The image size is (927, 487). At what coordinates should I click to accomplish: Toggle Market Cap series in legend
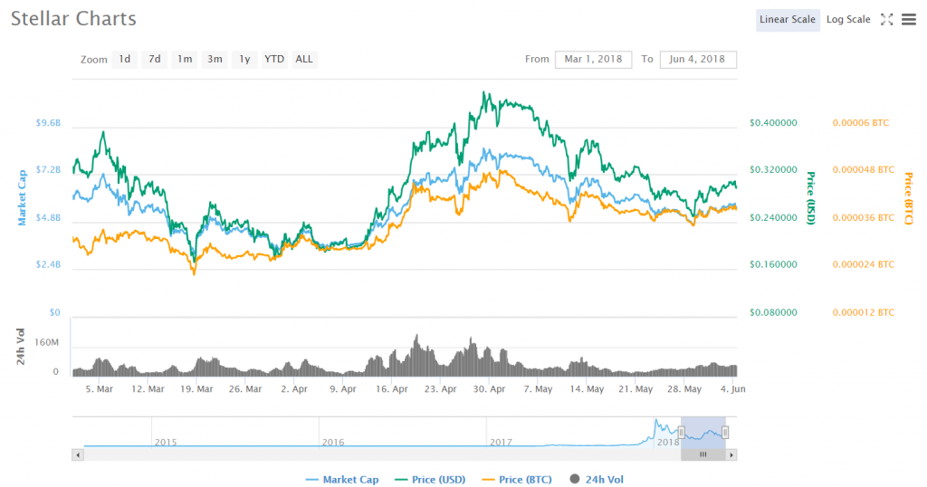342,480
